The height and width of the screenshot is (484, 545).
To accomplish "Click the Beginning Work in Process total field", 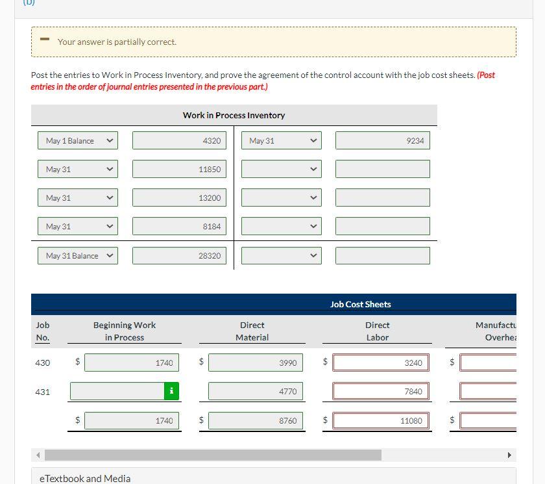I will [x=132, y=420].
